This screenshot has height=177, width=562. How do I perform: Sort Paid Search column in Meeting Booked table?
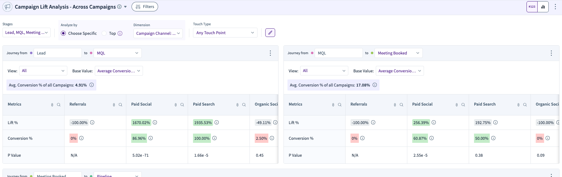click(x=518, y=105)
